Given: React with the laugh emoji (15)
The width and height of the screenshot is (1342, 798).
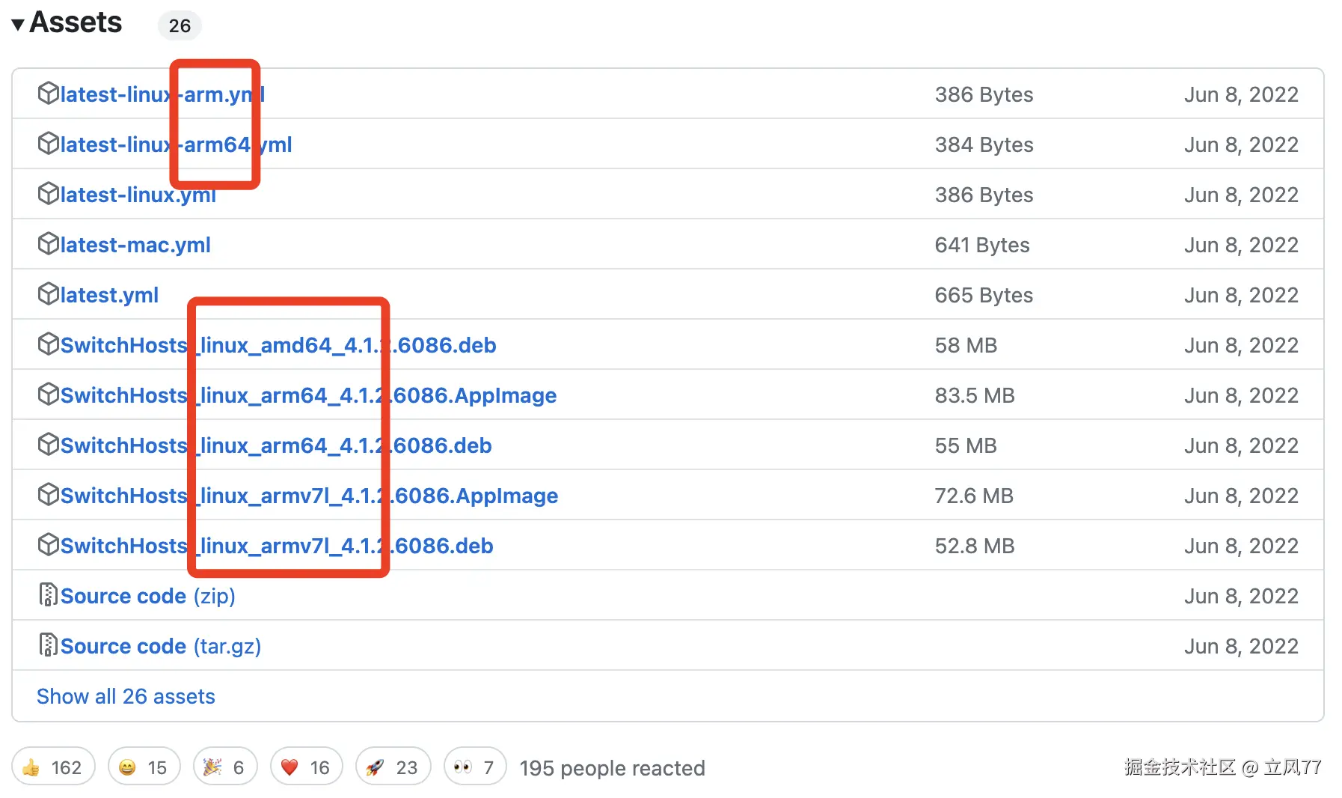Looking at the screenshot, I should click(144, 767).
